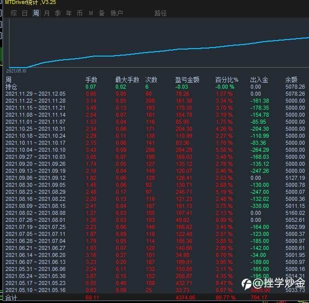Click the -161.38 withdrawal value

pyautogui.click(x=259, y=101)
